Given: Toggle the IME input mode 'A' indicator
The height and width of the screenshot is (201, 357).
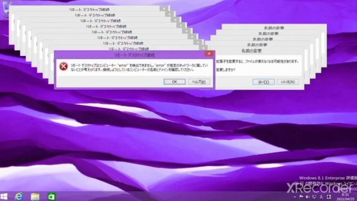Looking at the screenshot, I should pyautogui.click(x=321, y=197).
